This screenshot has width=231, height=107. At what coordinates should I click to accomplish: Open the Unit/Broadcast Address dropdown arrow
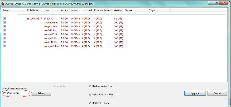pyautogui.click(x=28, y=93)
